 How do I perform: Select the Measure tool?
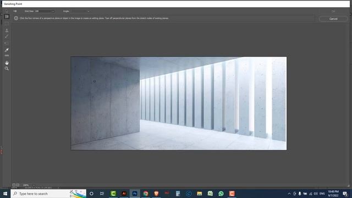point(7,56)
